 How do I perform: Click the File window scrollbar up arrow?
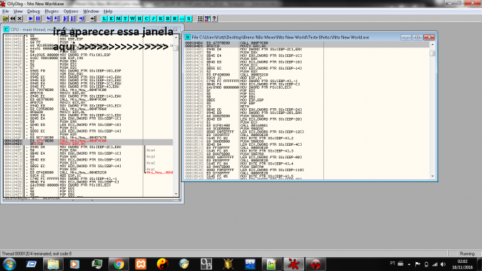click(x=432, y=44)
